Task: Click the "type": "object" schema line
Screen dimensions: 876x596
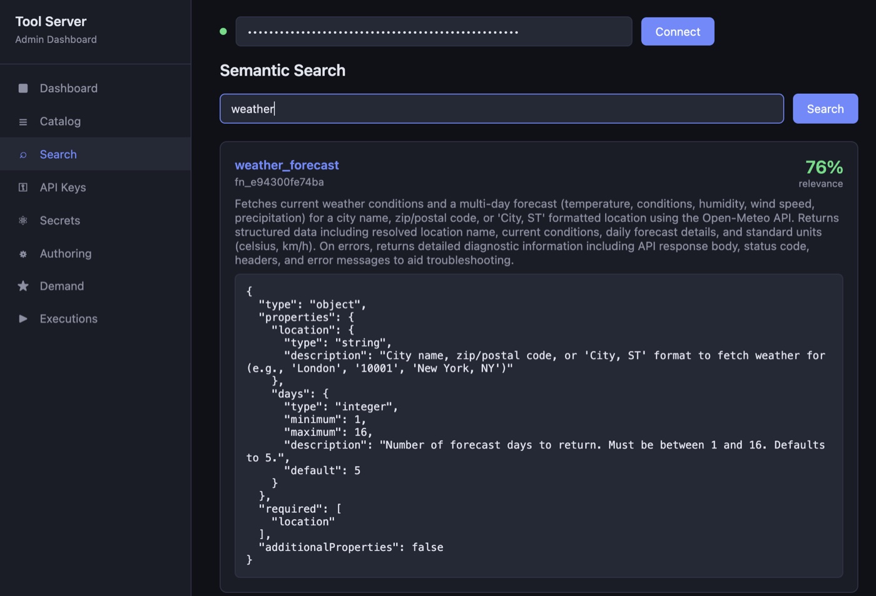Action: pos(312,305)
